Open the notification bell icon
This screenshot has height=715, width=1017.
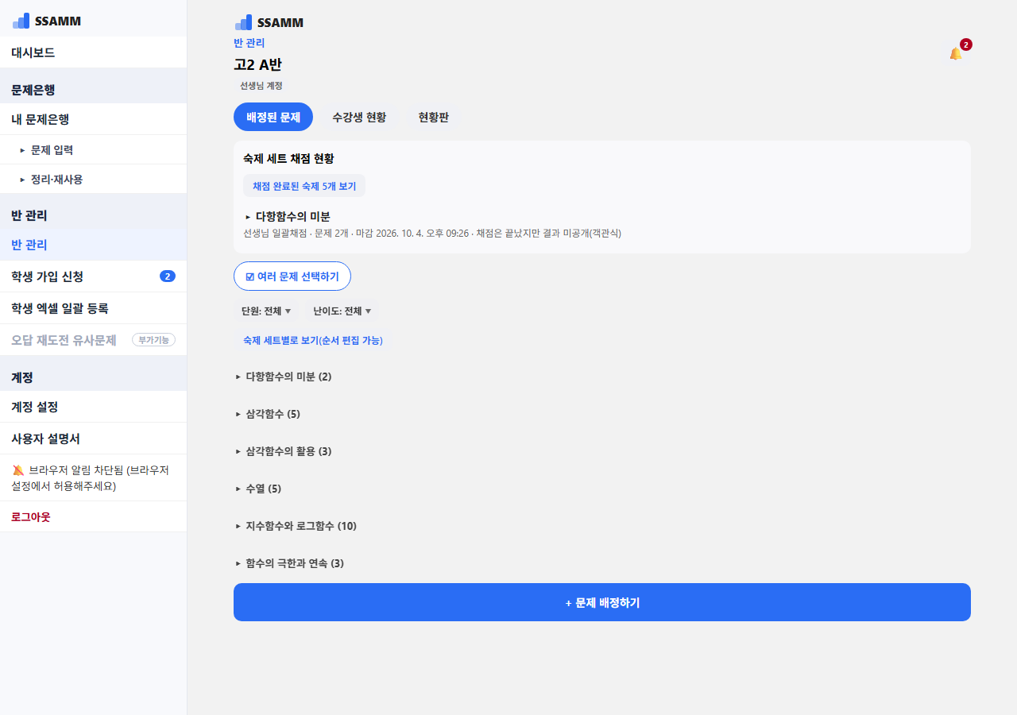point(956,53)
